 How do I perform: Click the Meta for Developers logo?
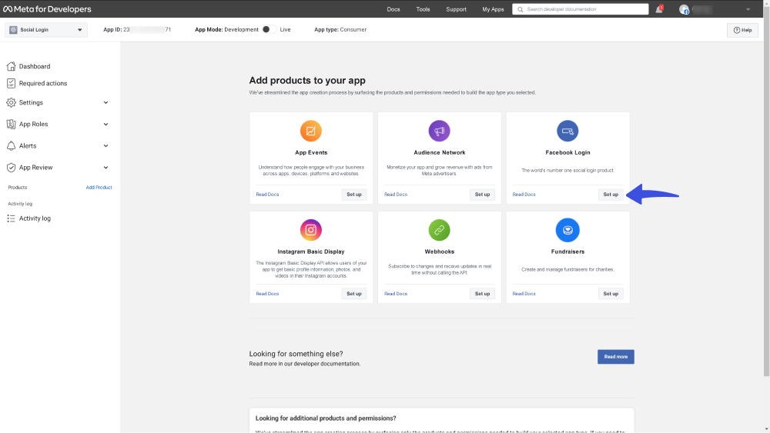pos(47,8)
